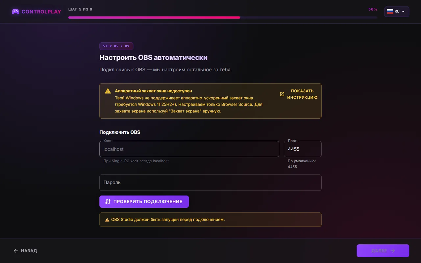Click the Подключить OBS section label

[x=120, y=132]
